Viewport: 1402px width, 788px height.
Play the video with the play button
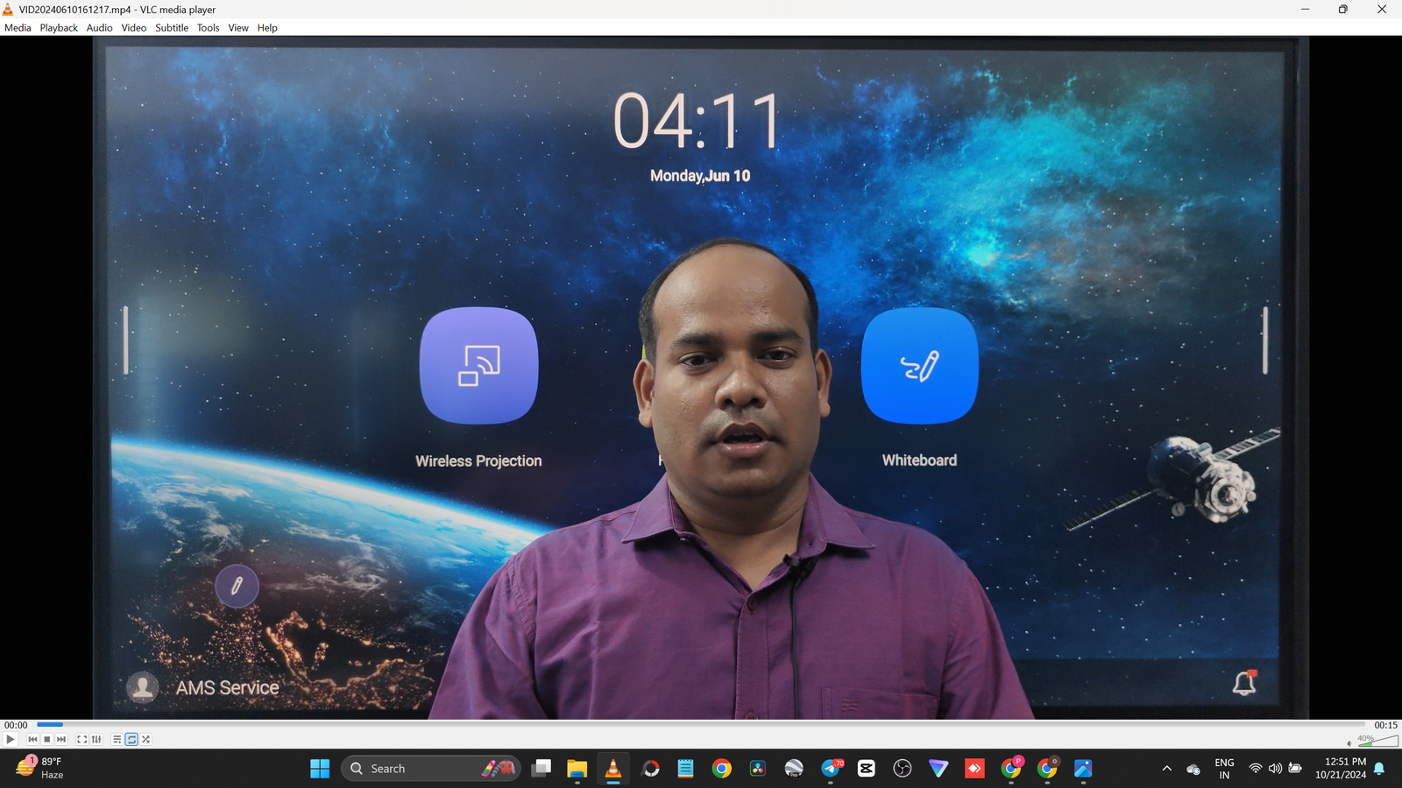(x=10, y=740)
